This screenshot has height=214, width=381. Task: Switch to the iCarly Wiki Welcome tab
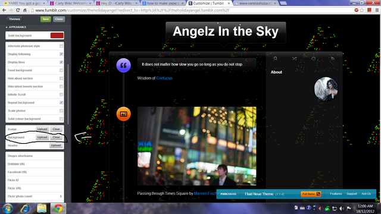tap(71, 3)
